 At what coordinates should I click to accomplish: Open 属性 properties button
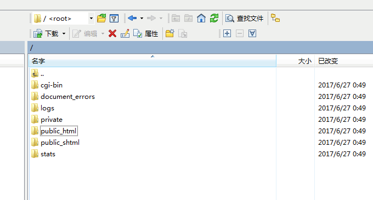pyautogui.click(x=145, y=34)
